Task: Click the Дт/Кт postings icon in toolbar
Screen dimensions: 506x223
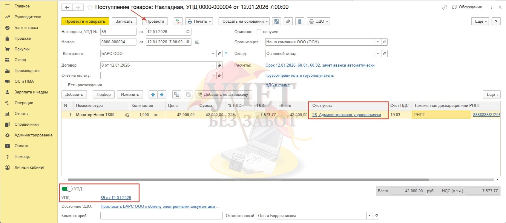Action: click(x=178, y=21)
